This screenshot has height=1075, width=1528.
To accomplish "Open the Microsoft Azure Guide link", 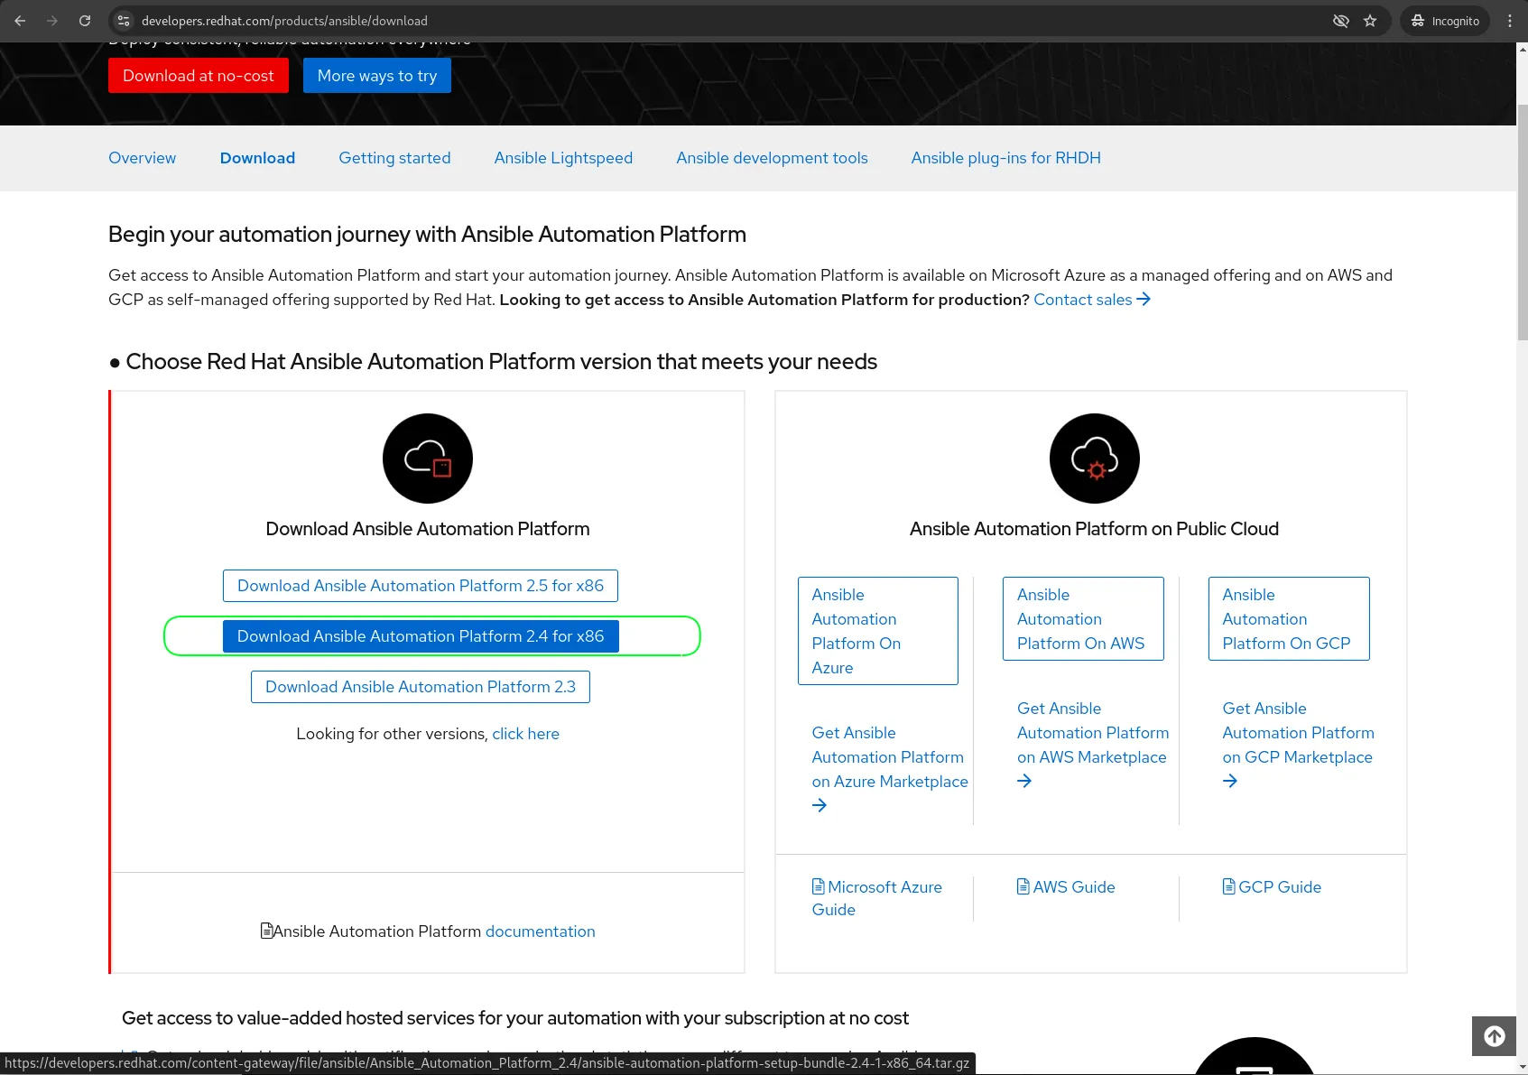I will (877, 898).
